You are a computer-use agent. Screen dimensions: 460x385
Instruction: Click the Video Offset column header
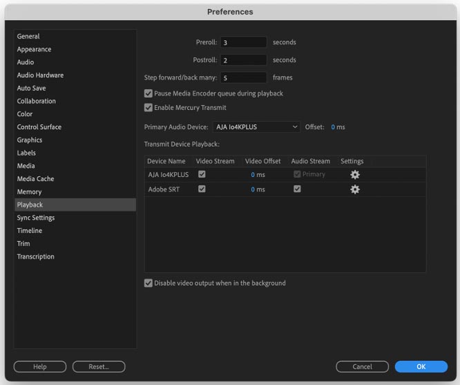click(263, 161)
